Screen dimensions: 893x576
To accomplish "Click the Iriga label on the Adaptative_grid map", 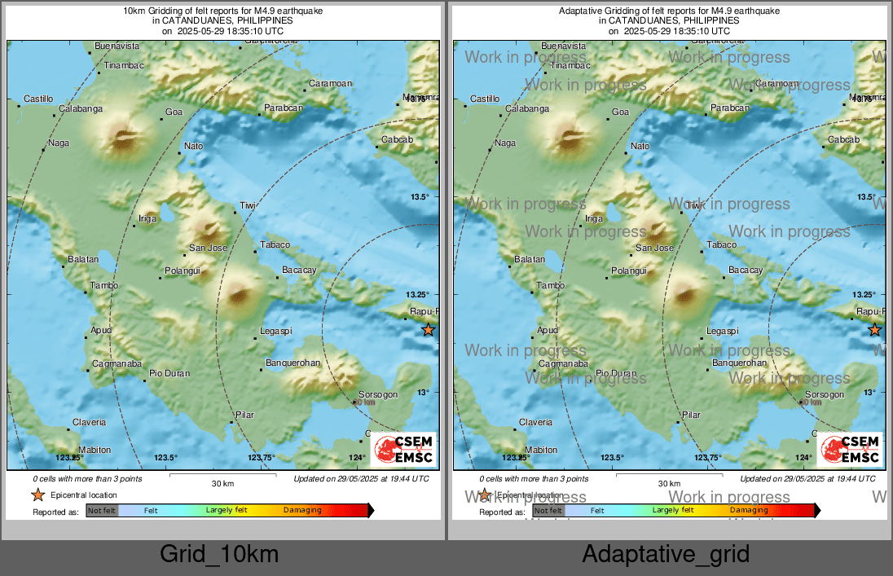I will (594, 218).
